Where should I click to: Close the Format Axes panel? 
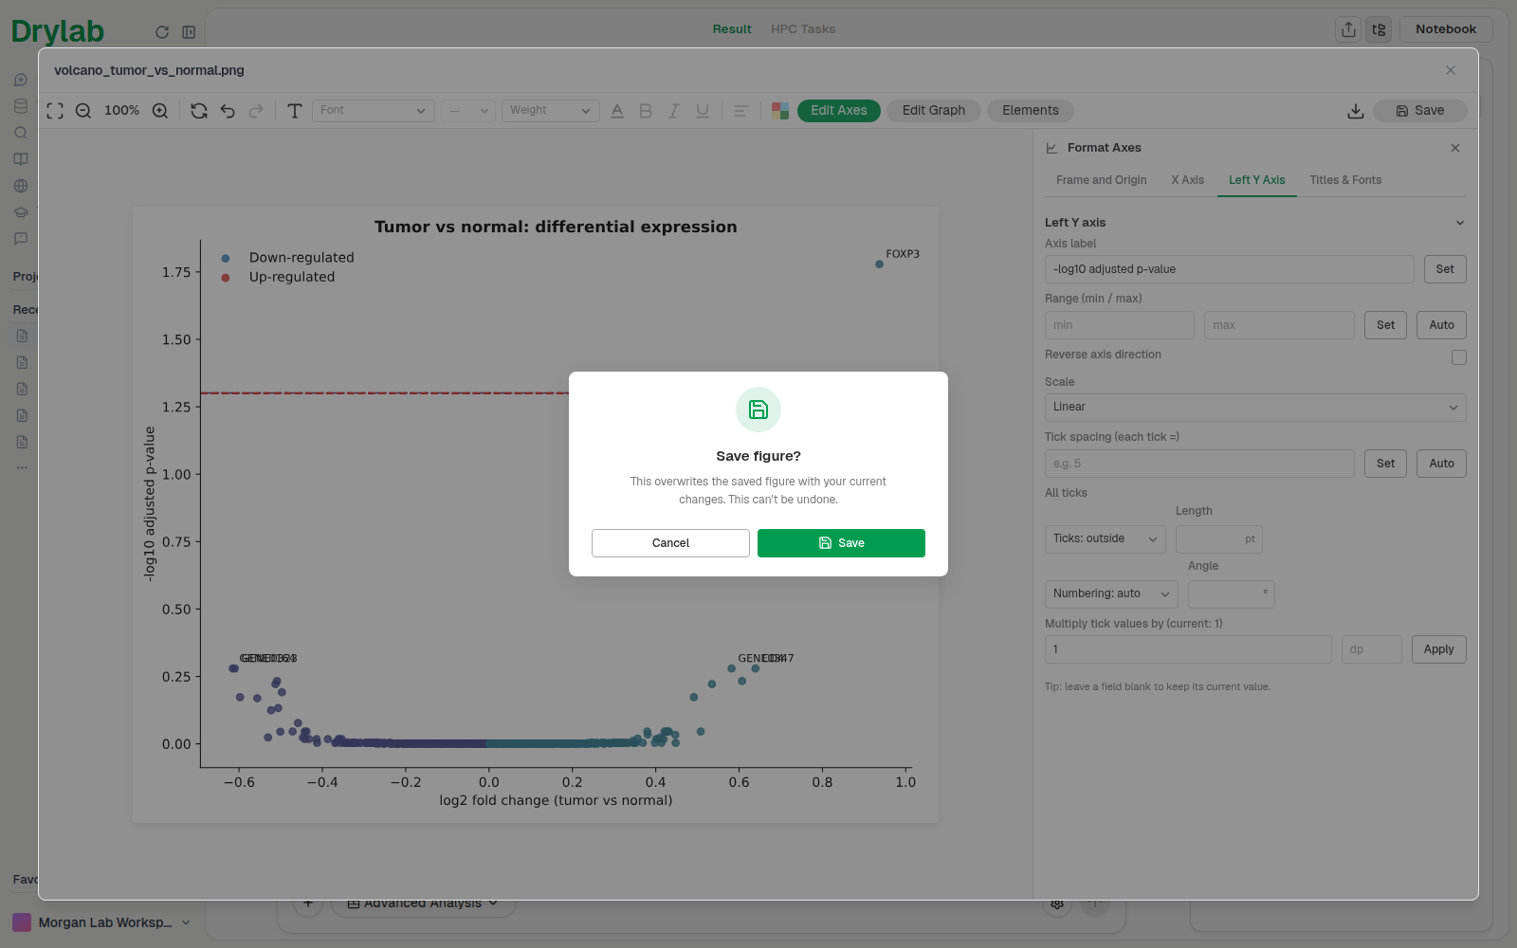(1455, 148)
